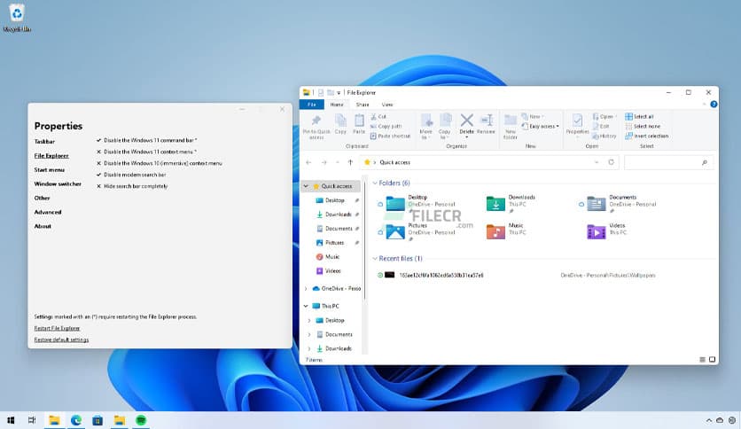Create a New folder from the ribbon

[511, 121]
